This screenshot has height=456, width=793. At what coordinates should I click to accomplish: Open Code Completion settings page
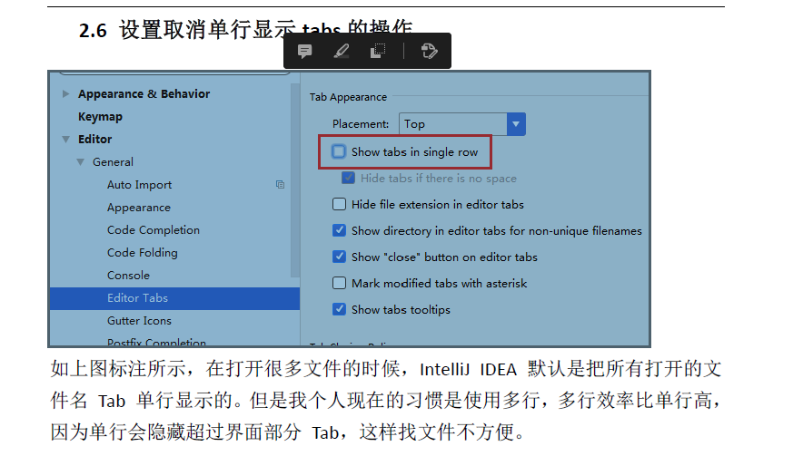[x=154, y=229]
